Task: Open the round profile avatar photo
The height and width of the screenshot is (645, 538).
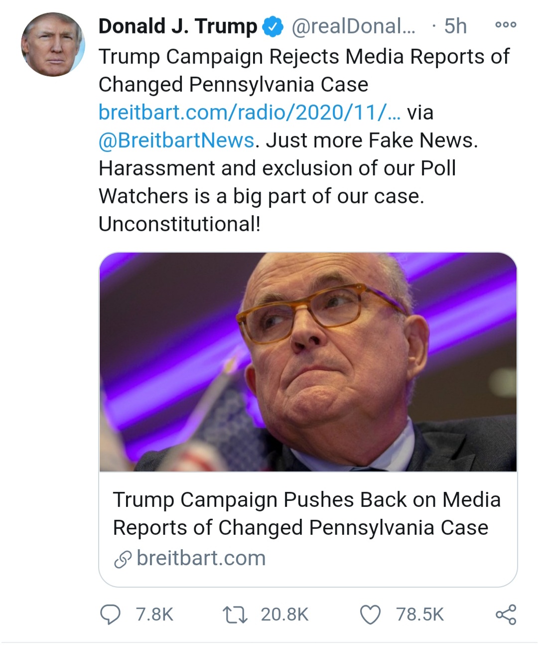Action: 52,45
